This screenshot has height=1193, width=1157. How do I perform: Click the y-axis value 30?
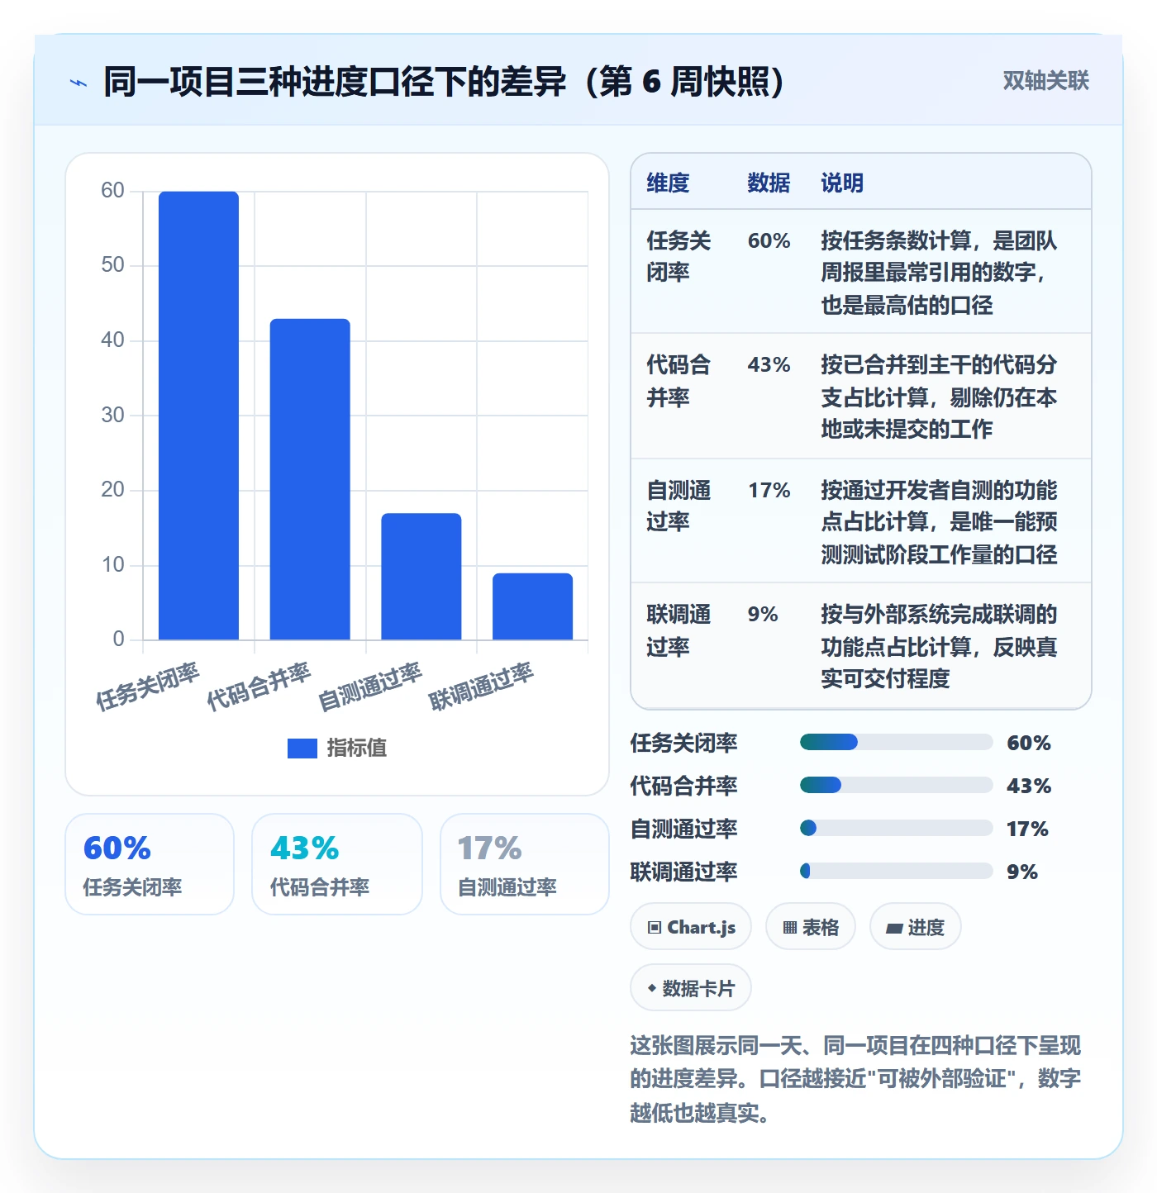[112, 415]
